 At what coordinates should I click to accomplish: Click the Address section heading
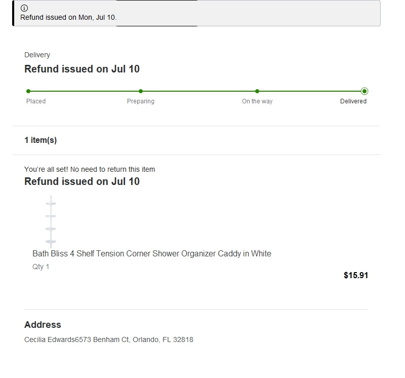click(x=43, y=325)
